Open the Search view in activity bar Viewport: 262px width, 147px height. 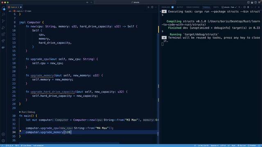pyautogui.click(x=3, y=15)
